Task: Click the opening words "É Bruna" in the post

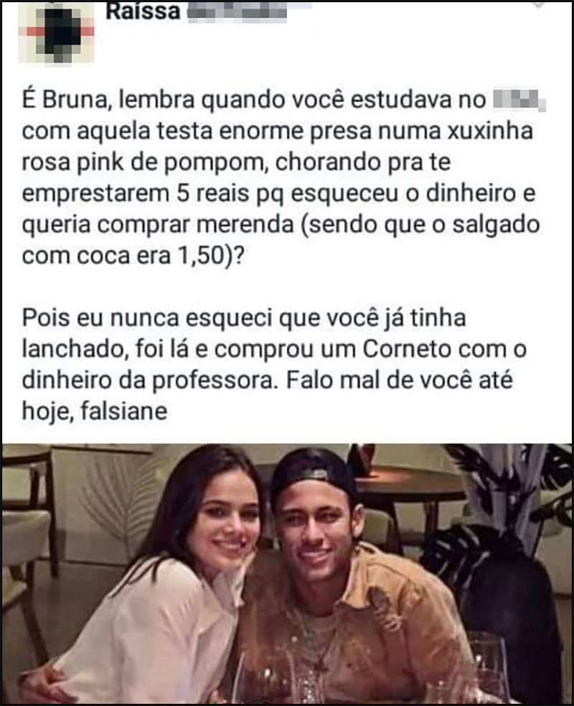Action: [x=65, y=100]
